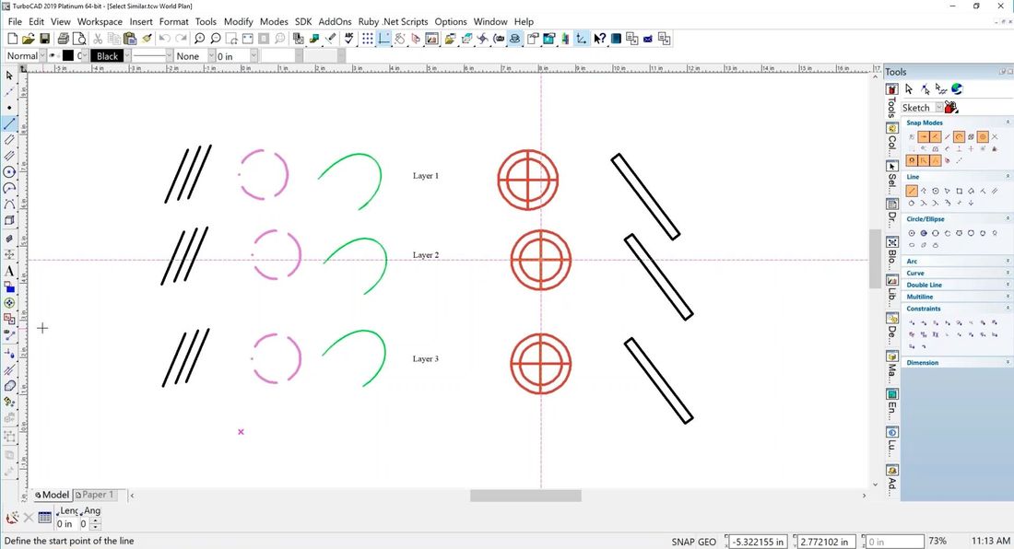Click the Zoom In magnifier icon
This screenshot has height=549, width=1014.
[x=200, y=39]
